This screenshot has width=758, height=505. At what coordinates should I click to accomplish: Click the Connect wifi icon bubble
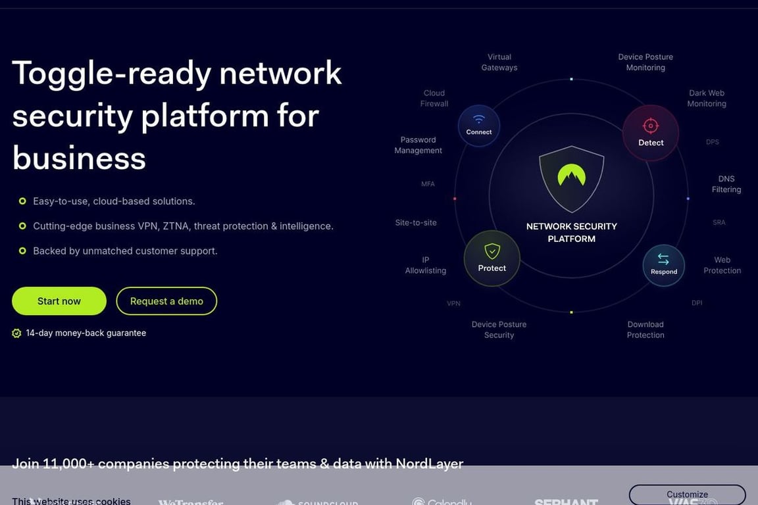click(478, 126)
